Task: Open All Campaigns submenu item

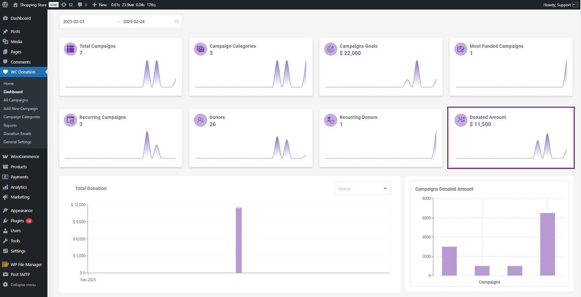Action: coord(16,100)
